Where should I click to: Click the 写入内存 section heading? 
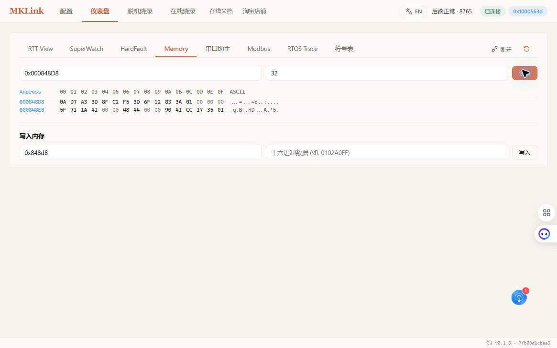(x=32, y=136)
